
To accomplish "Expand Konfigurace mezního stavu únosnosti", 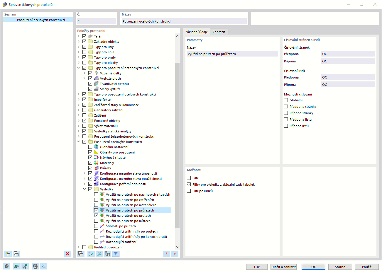I will coord(84,173).
